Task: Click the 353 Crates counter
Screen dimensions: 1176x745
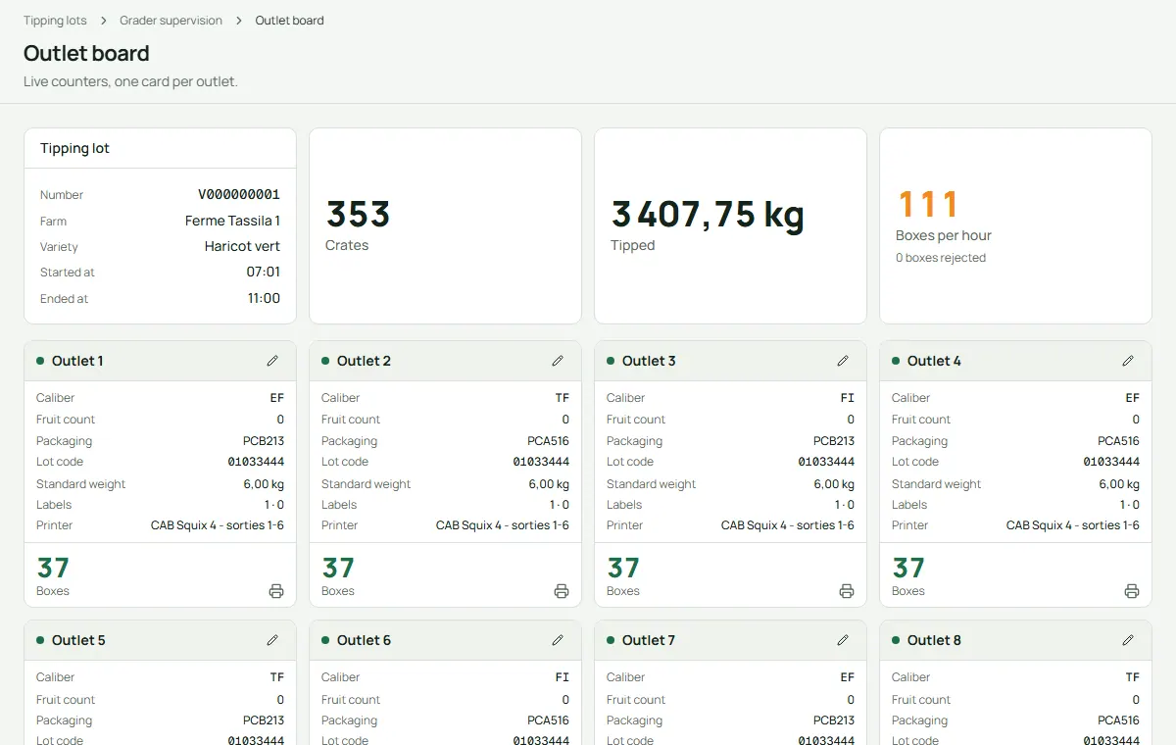Action: [358, 214]
